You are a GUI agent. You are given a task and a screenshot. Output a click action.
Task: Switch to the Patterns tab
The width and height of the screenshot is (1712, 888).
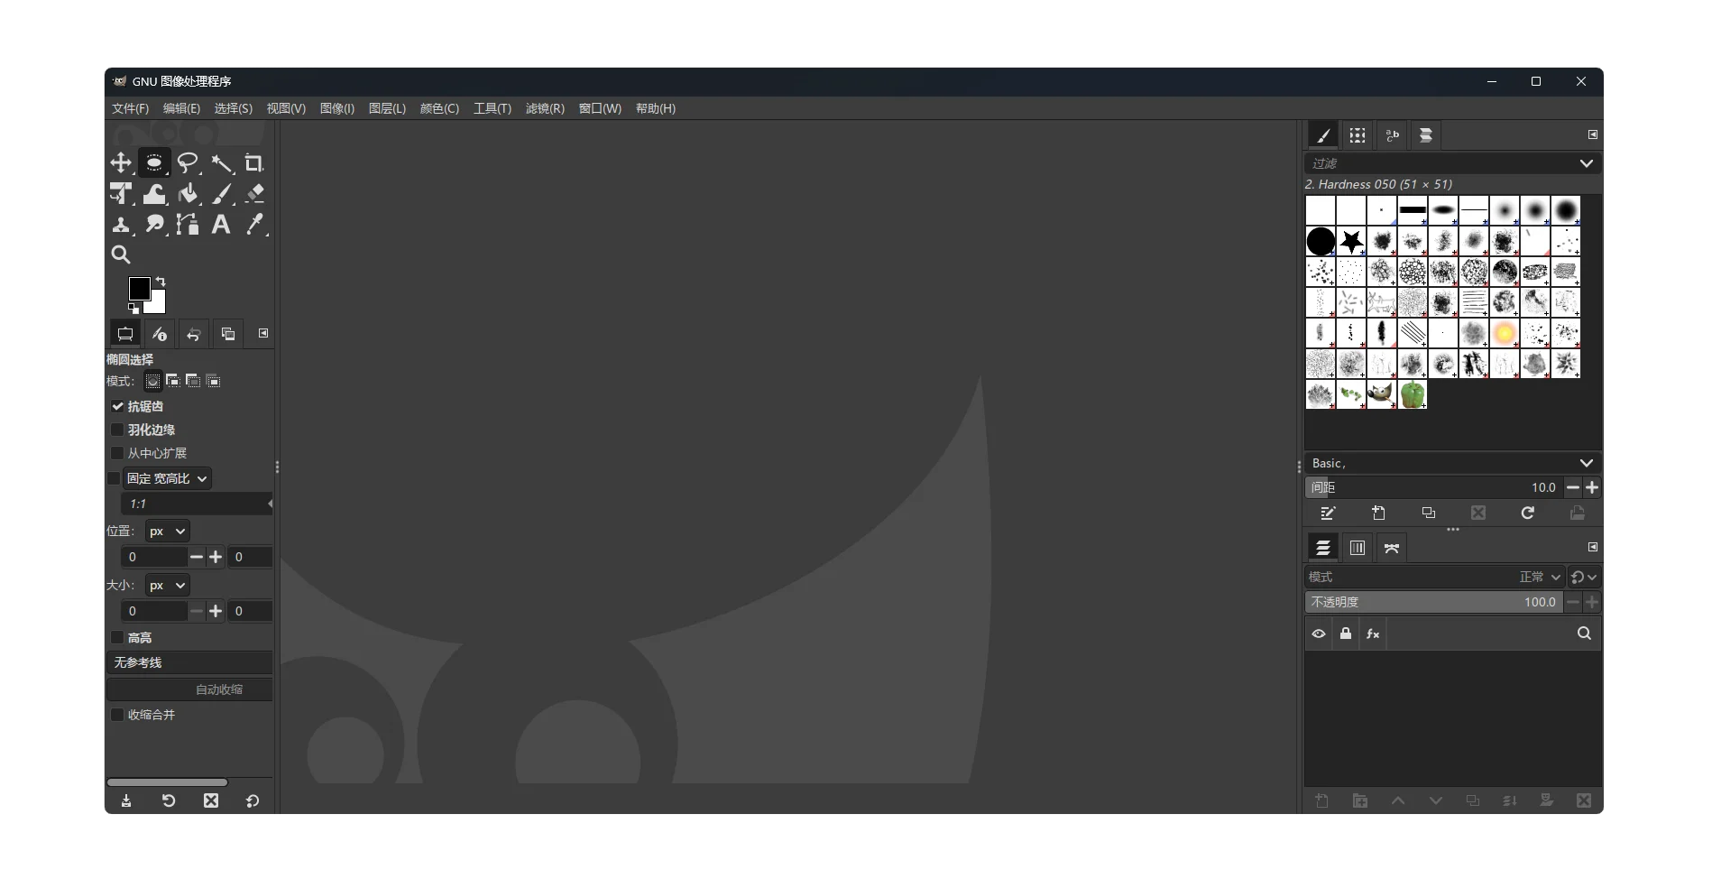(1358, 135)
